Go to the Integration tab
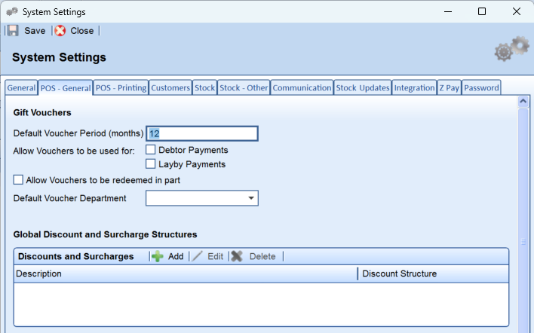The image size is (534, 333). pos(414,87)
